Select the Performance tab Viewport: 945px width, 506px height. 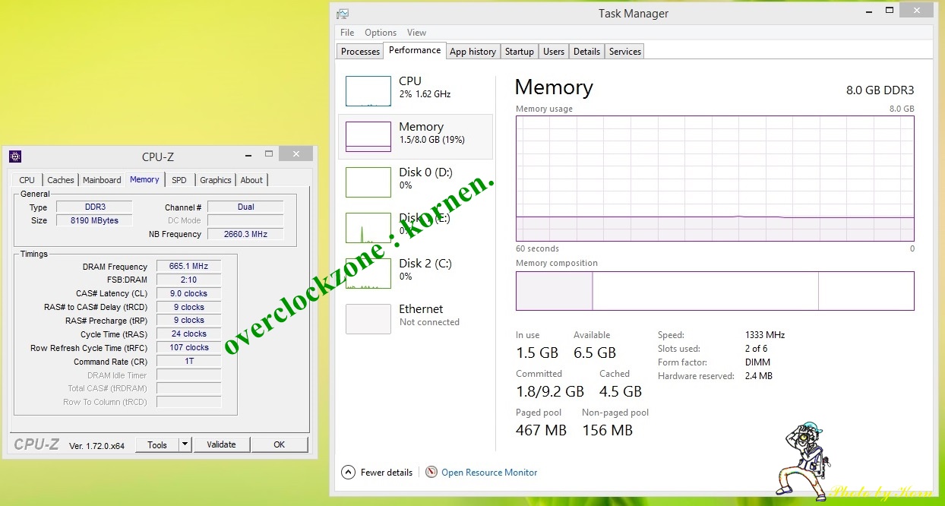pos(415,50)
